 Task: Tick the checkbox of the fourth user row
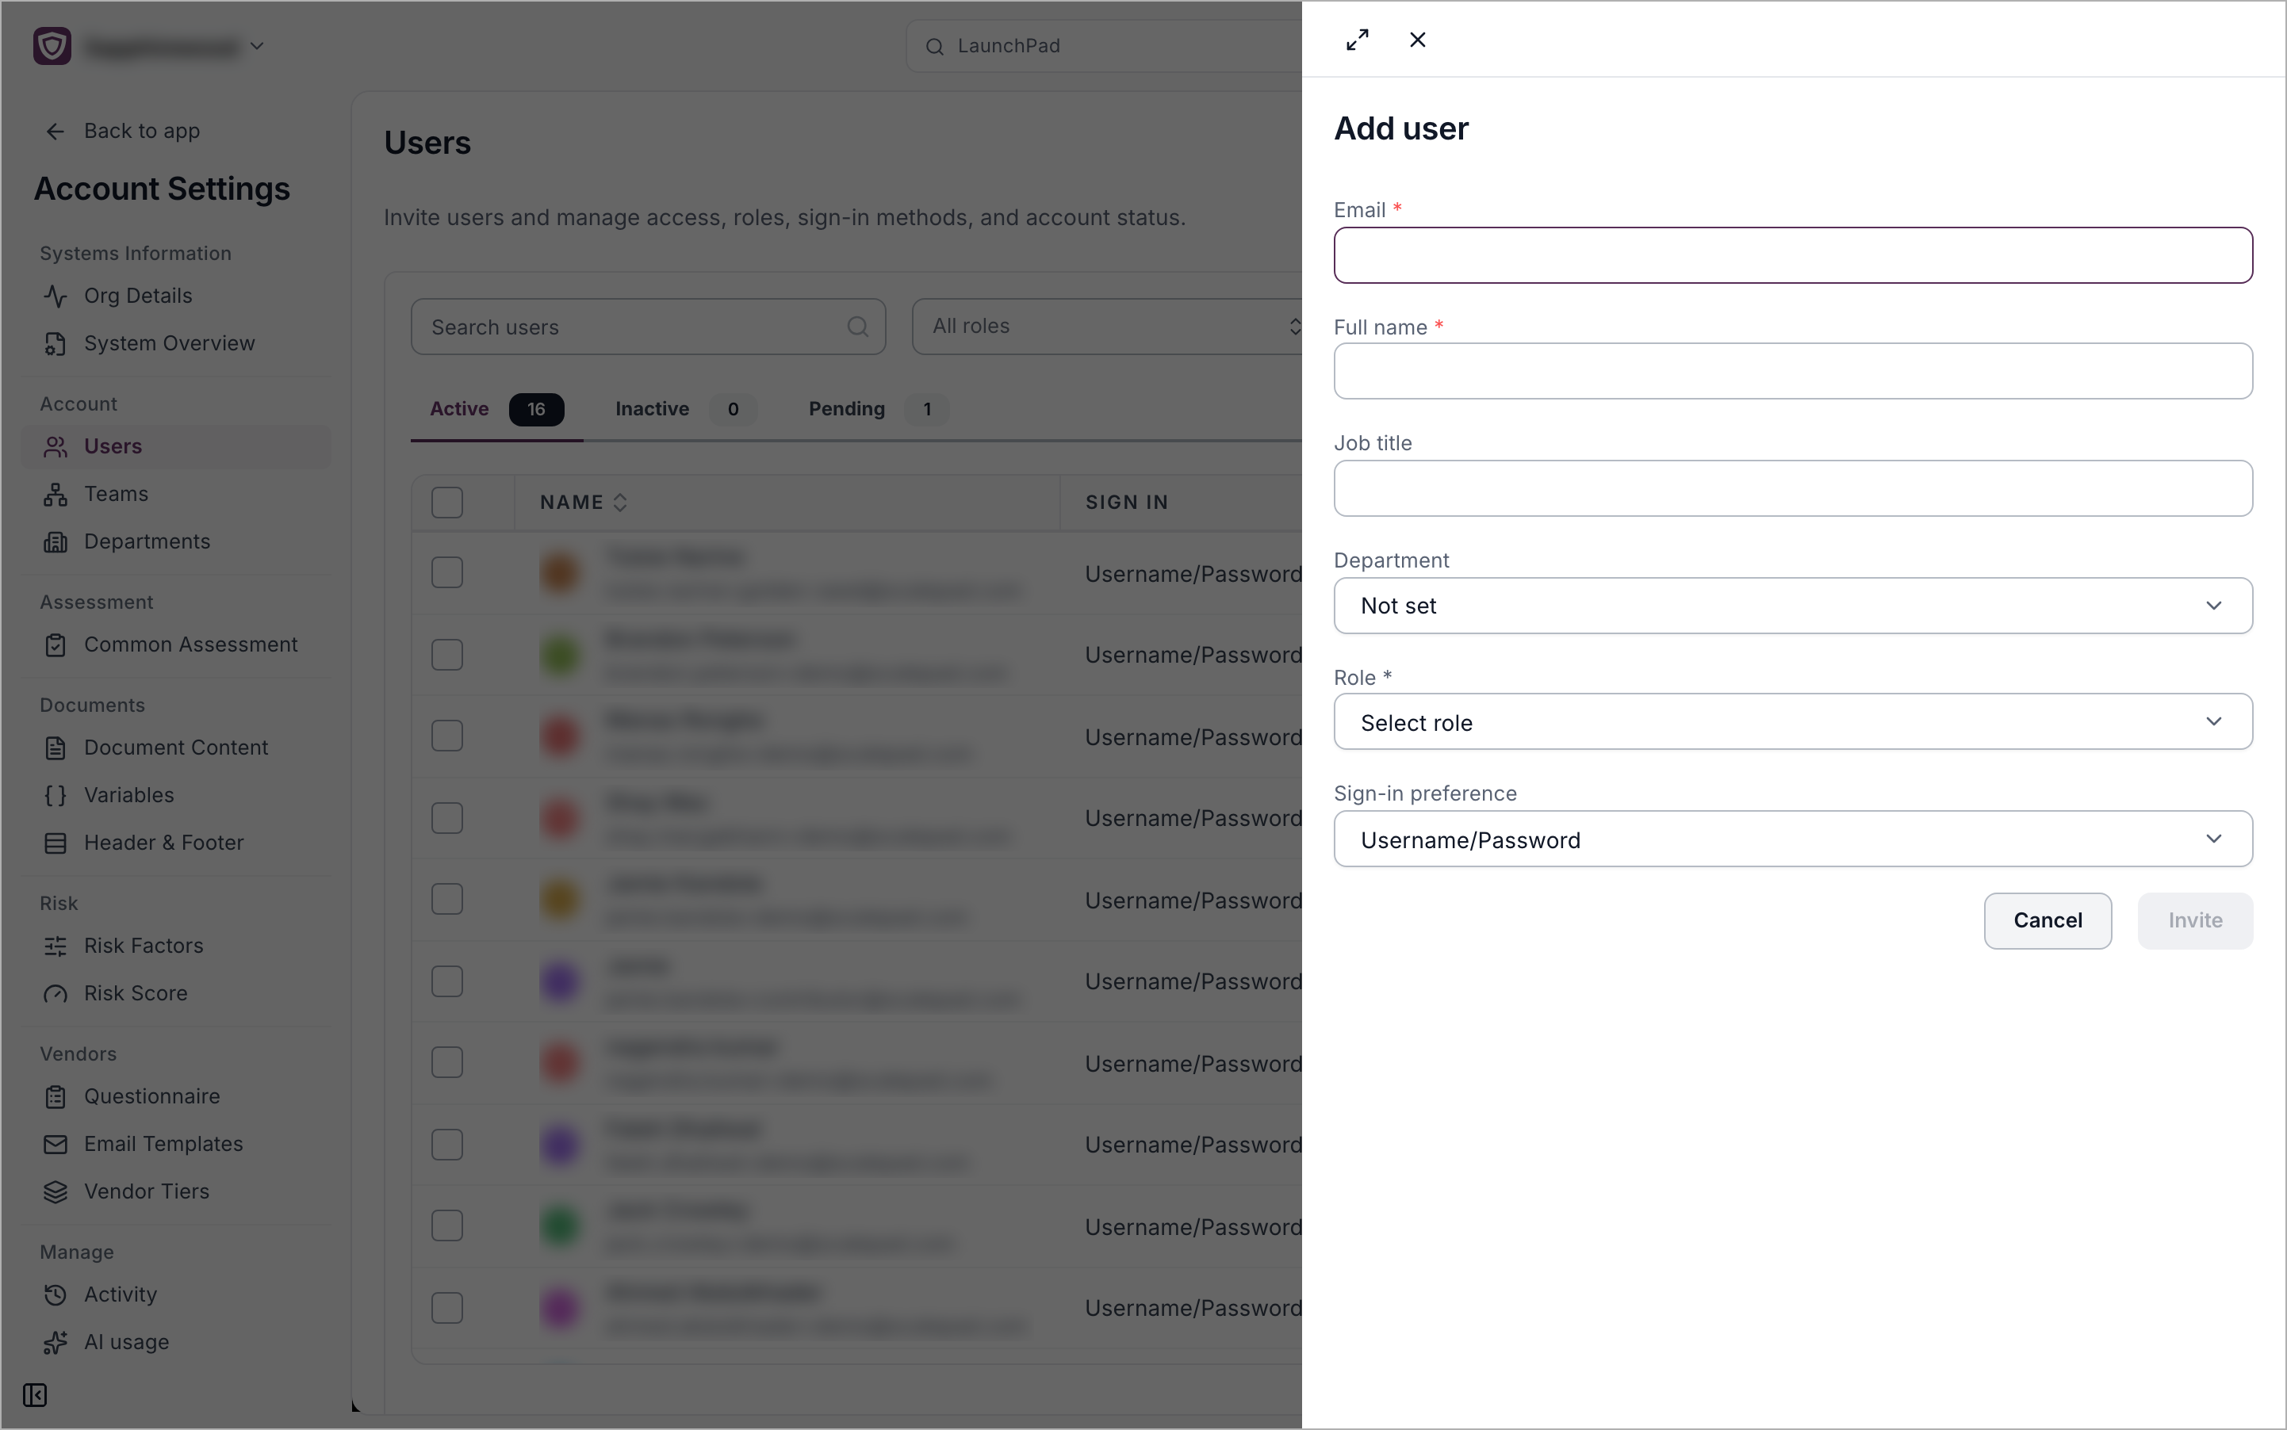tap(447, 818)
